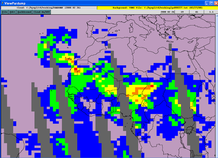Click the yellow Background TOMS File label

(157, 8)
